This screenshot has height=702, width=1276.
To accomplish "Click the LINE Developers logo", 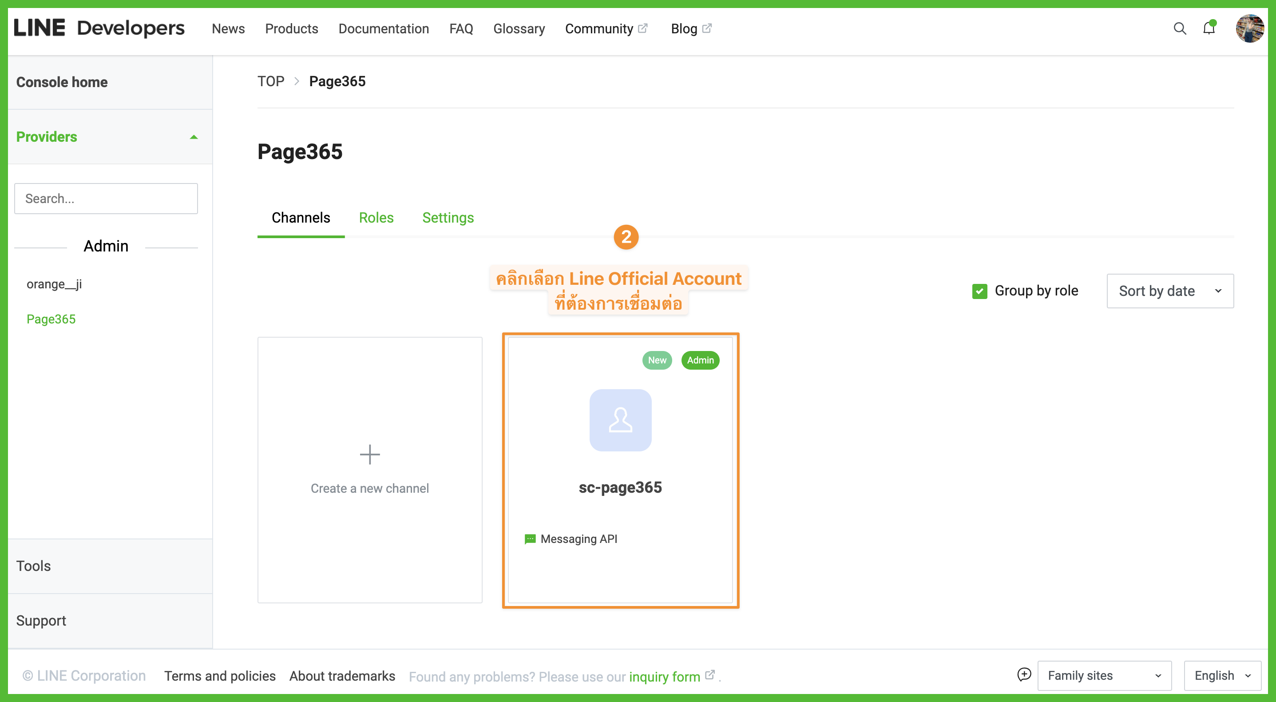I will [99, 28].
